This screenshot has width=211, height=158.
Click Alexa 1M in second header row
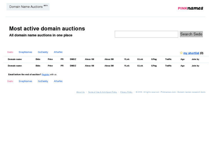point(89,66)
